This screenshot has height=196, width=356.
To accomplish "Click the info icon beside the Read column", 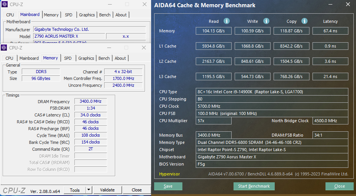I will tap(227, 21).
